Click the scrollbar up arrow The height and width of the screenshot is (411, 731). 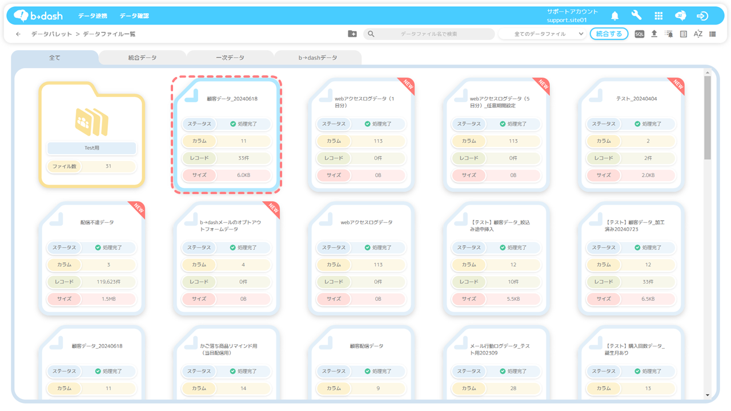coord(708,72)
